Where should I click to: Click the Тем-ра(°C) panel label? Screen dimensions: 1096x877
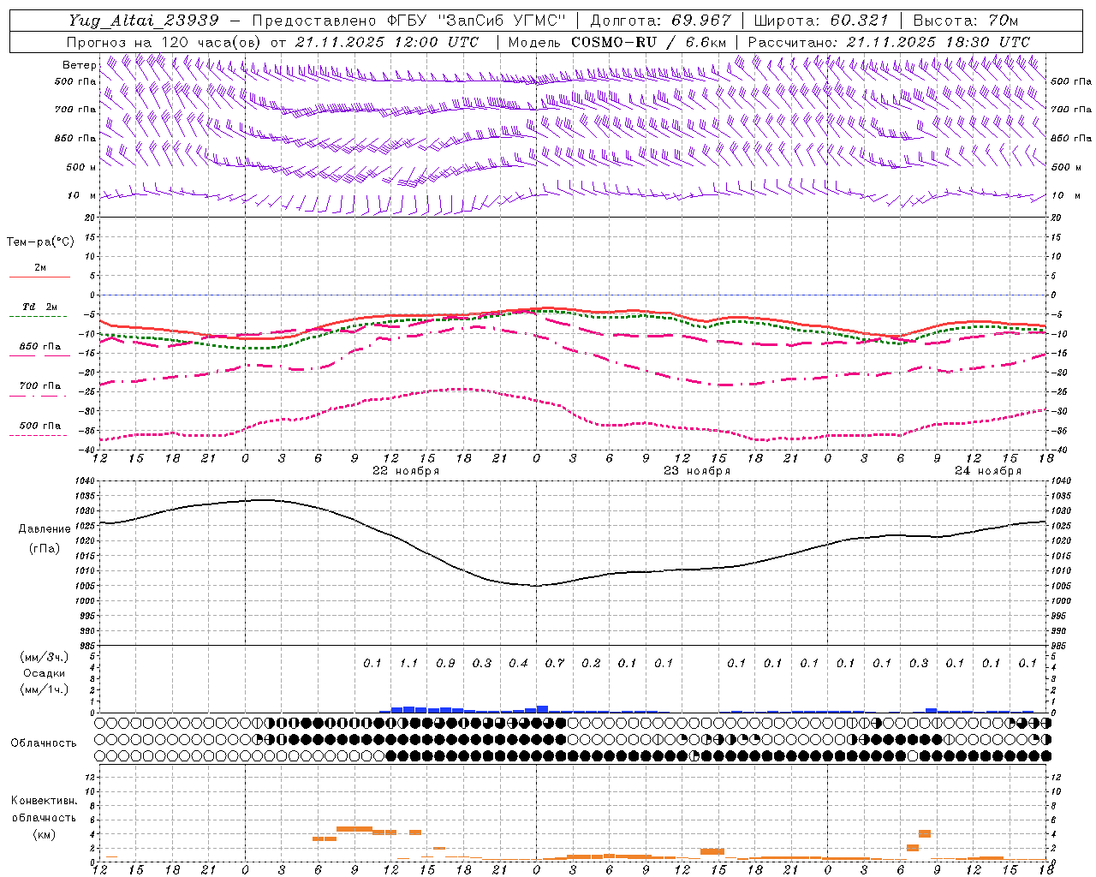coord(40,242)
